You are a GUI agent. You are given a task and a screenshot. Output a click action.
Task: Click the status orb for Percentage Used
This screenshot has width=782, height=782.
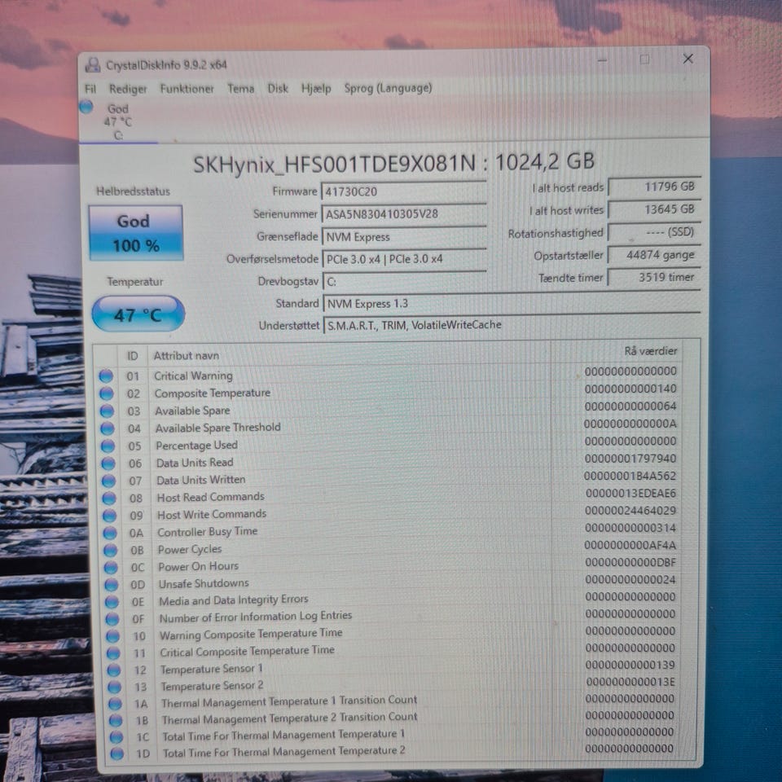108,446
